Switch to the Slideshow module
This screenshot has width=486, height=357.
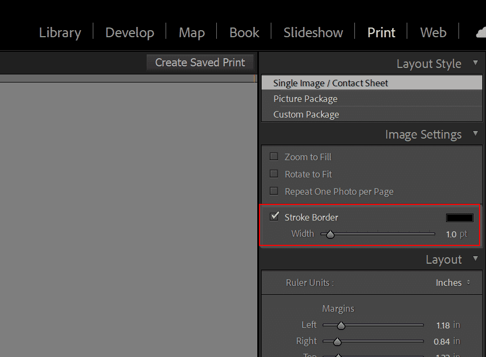point(313,32)
